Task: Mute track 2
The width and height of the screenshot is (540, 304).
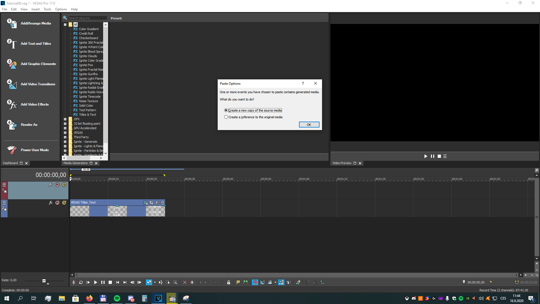Action: click(58, 202)
